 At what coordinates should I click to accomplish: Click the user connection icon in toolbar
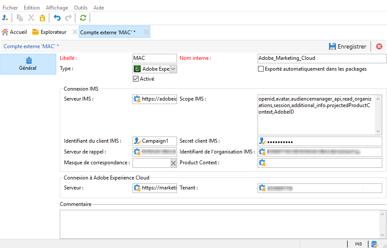click(x=5, y=18)
